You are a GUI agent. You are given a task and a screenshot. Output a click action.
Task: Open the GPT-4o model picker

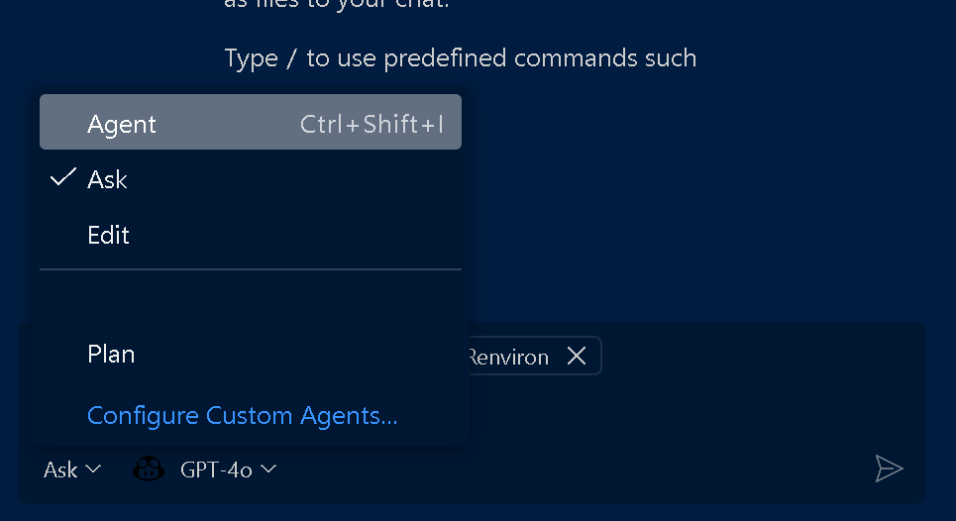214,469
